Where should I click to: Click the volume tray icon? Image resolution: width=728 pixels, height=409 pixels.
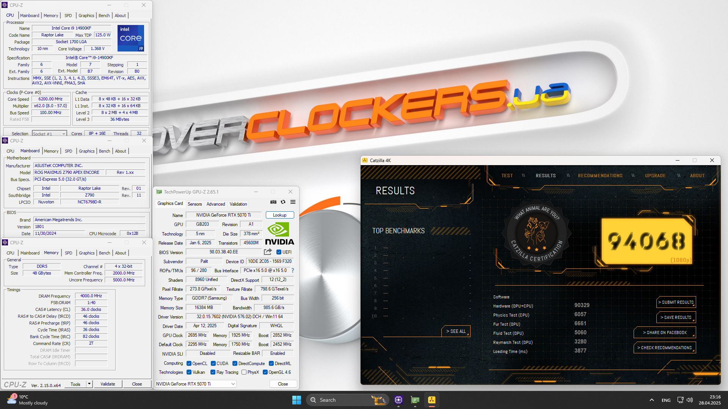click(690, 400)
